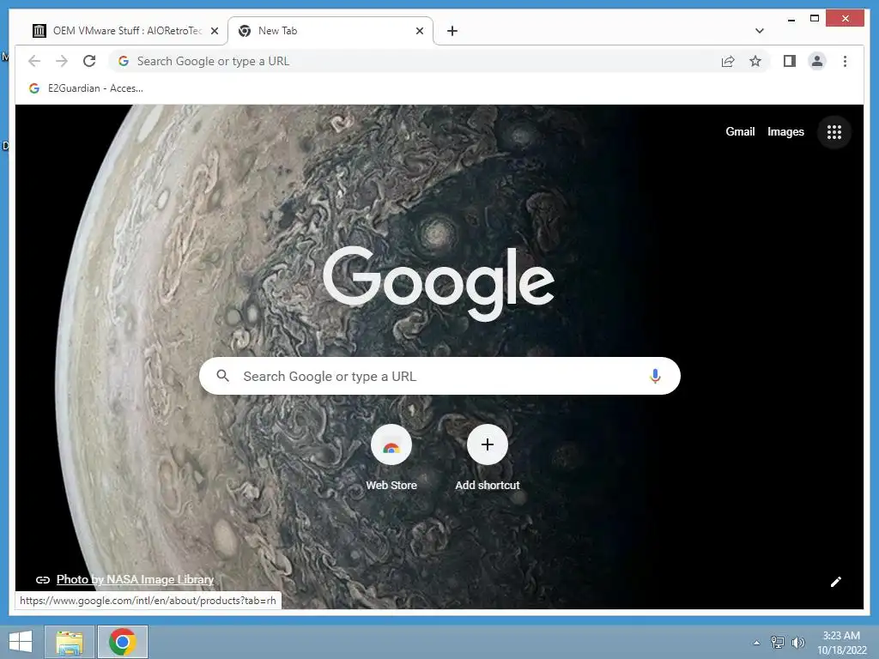Screen dimensions: 879x659
Task: Open Google Images link
Action: [x=785, y=131]
